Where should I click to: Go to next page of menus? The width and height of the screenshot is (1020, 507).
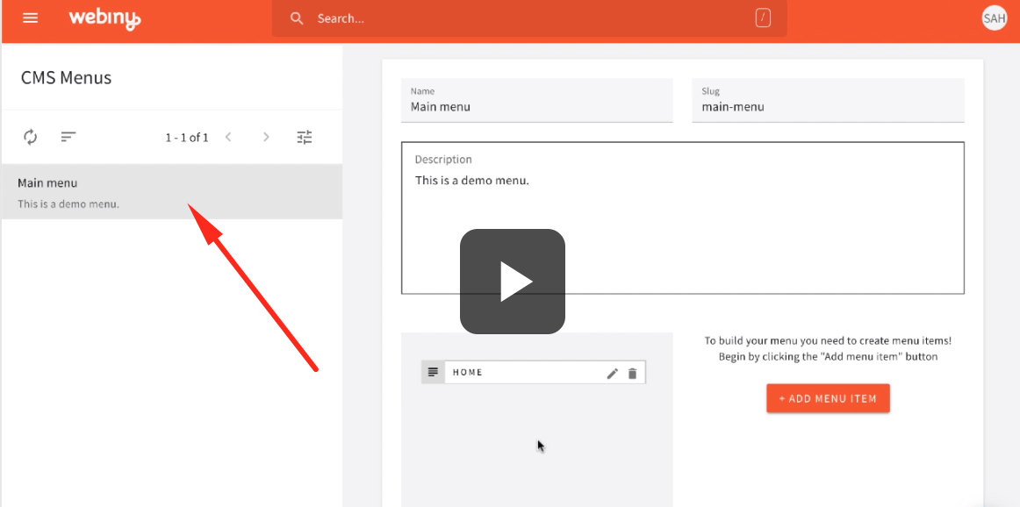pos(266,137)
